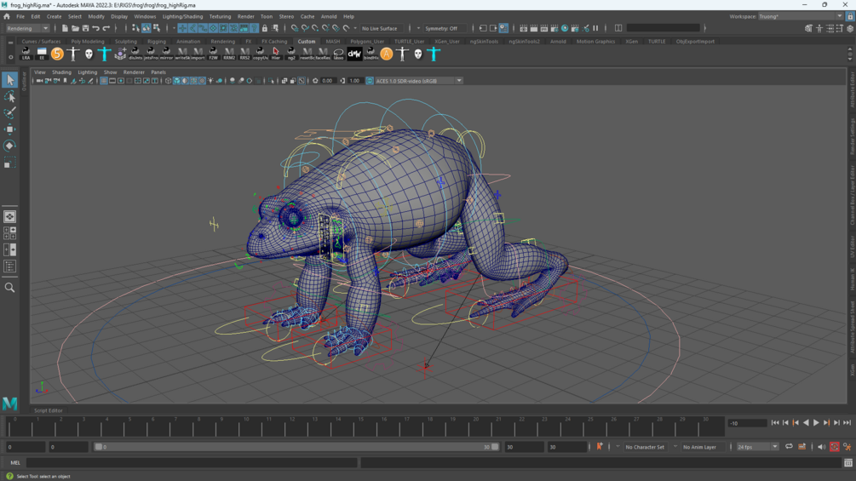This screenshot has width=856, height=481.
Task: Mute audio with the speaker toggle
Action: 821,447
